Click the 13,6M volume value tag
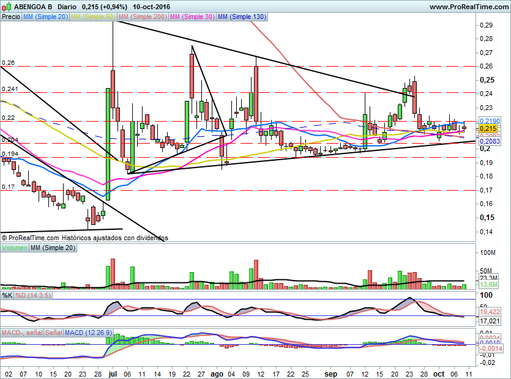The width and height of the screenshot is (511, 379). pos(489,284)
